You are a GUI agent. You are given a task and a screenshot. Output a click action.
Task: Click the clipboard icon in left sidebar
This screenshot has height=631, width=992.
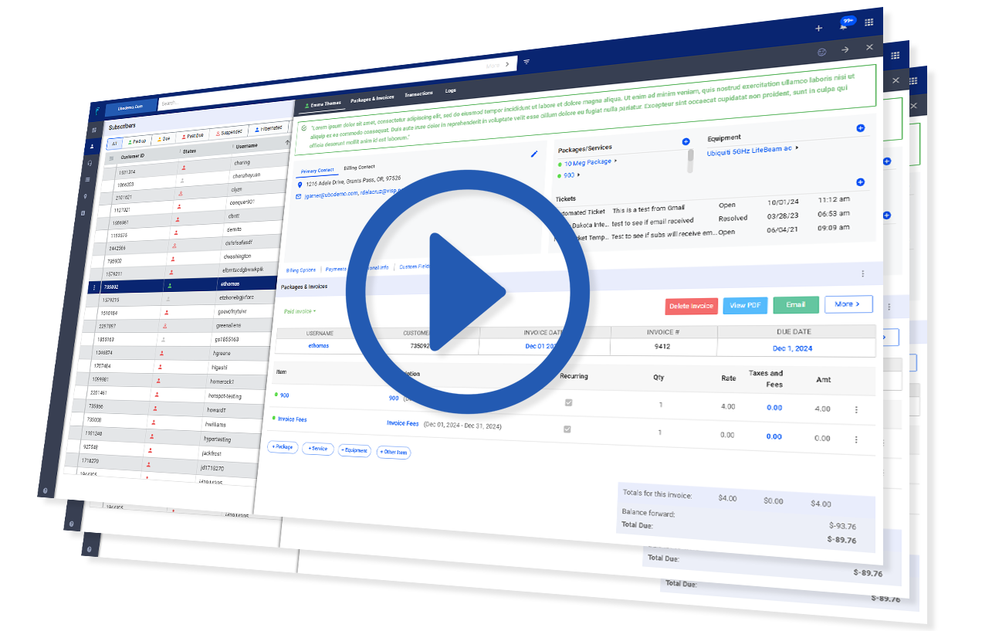click(83, 213)
